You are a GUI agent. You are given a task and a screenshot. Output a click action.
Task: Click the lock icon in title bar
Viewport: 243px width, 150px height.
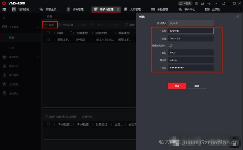pyautogui.click(x=224, y=3)
